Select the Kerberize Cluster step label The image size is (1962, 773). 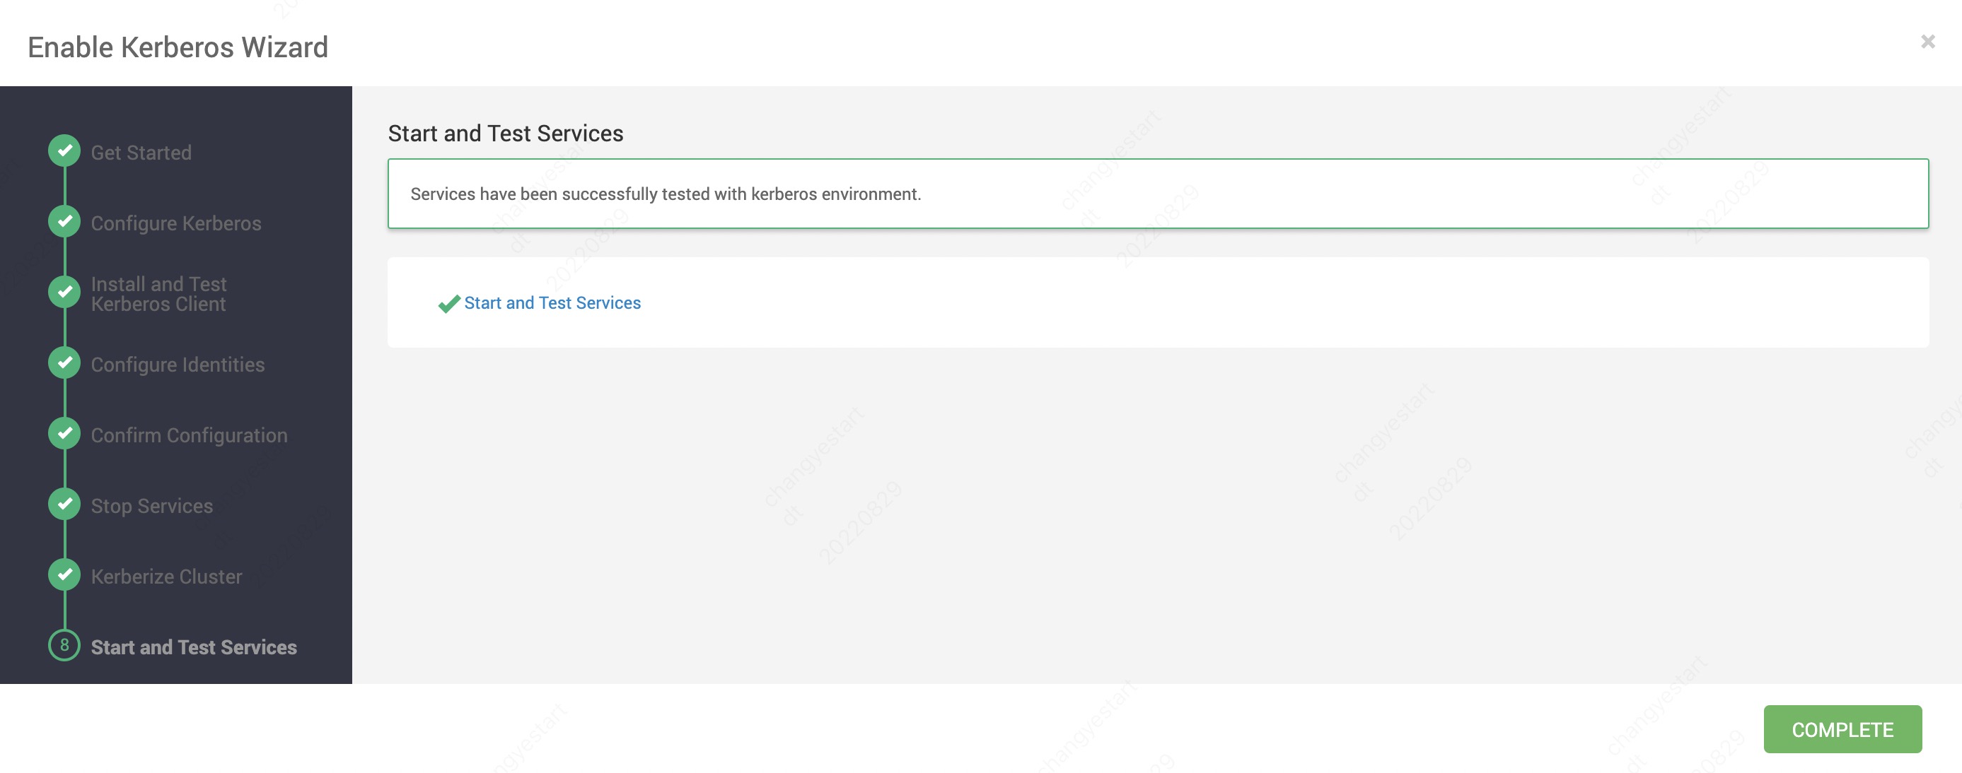point(166,577)
